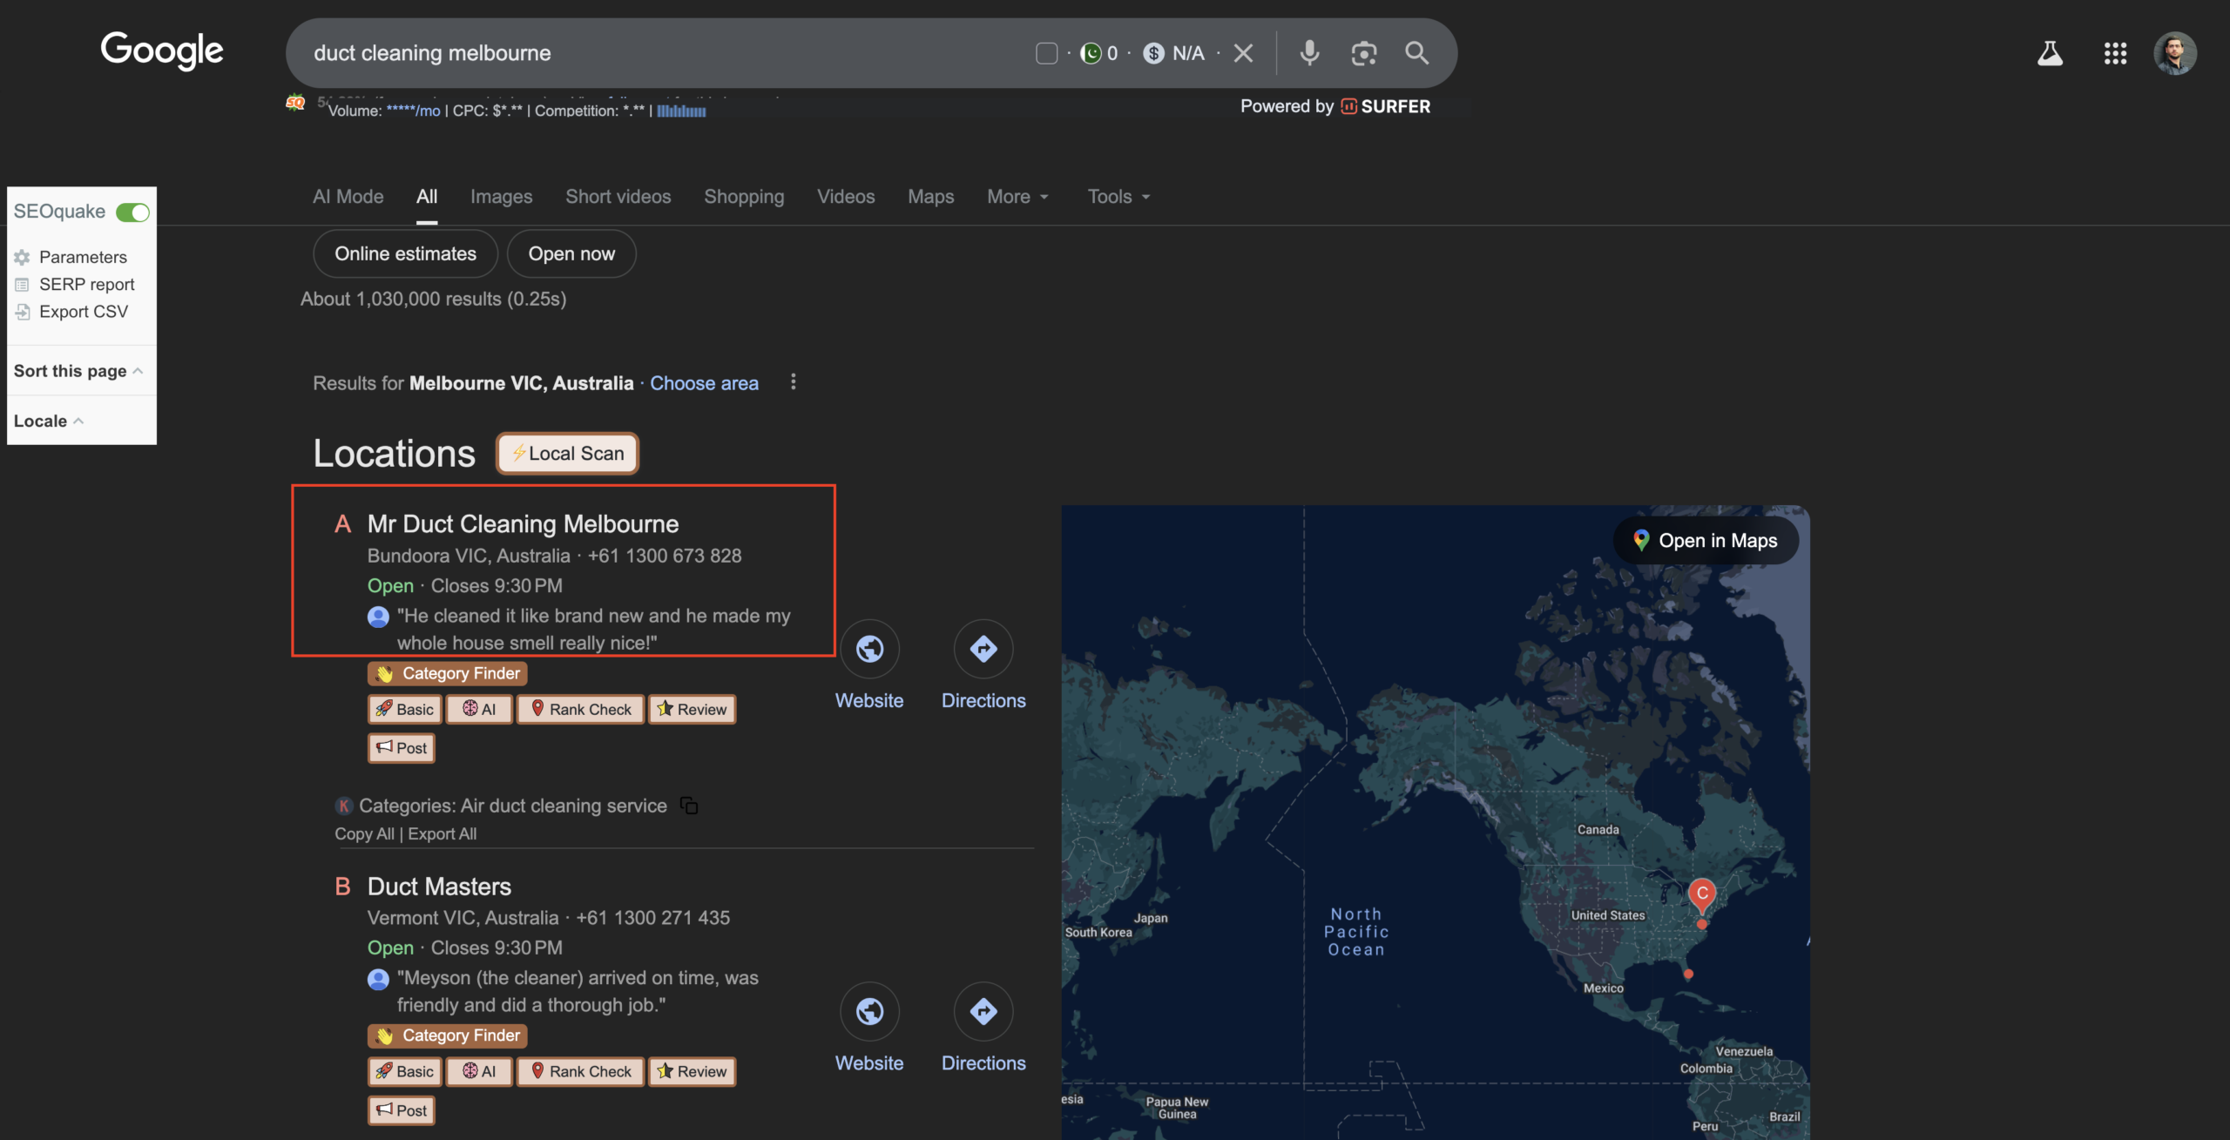Click the voice search microphone icon
The height and width of the screenshot is (1140, 2230).
click(1309, 53)
